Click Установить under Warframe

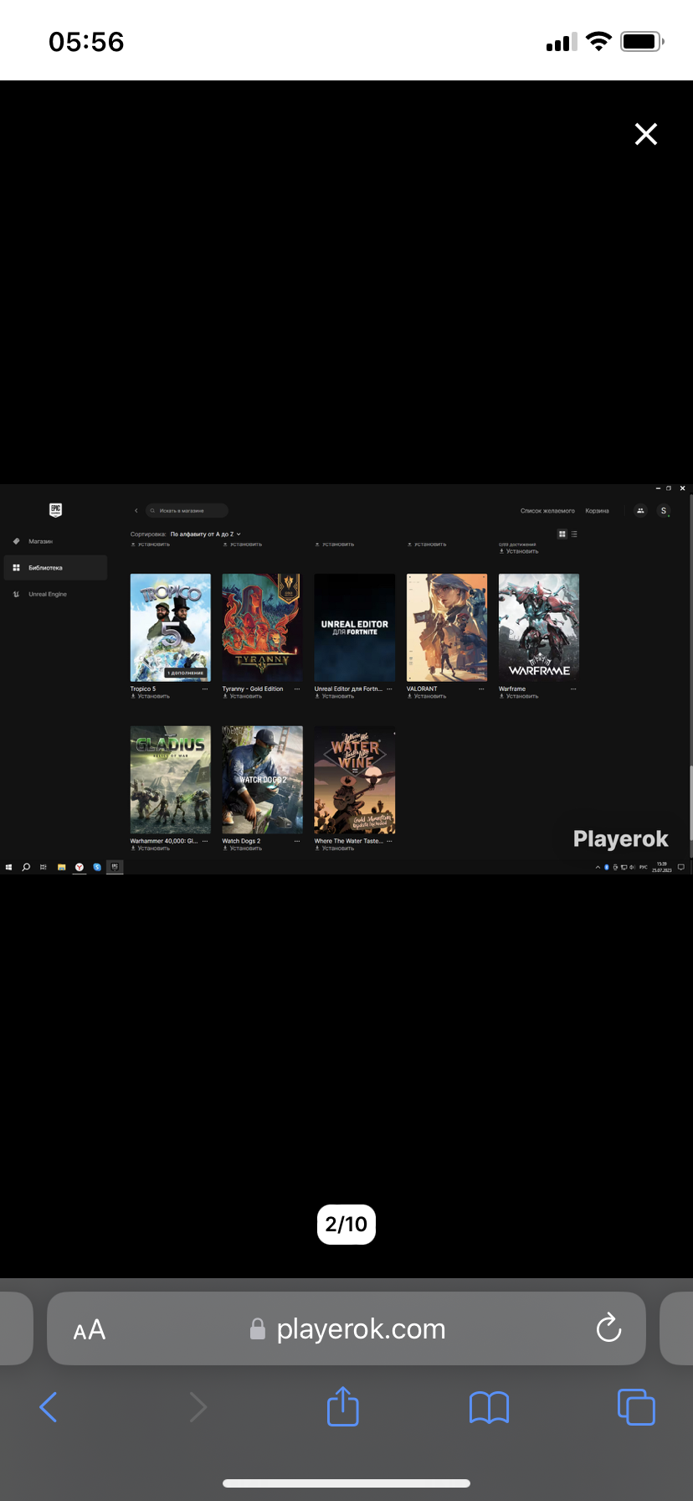(519, 696)
